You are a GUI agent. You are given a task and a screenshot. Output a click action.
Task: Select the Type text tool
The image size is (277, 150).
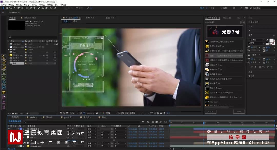34,8
